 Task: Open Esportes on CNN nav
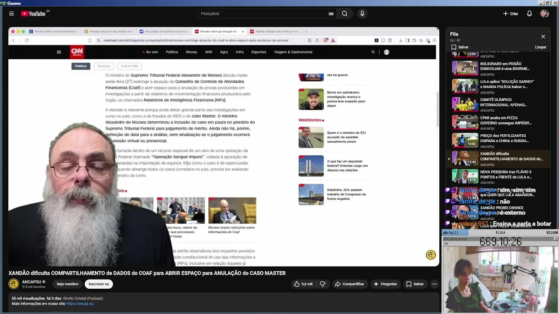[259, 52]
